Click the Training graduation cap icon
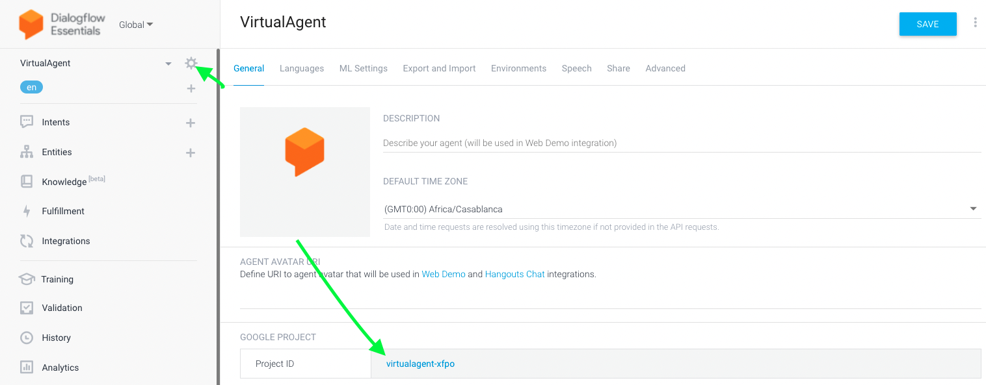Viewport: 986px width, 385px height. 27,279
